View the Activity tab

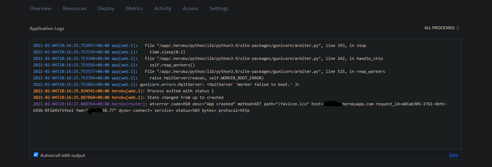(x=163, y=8)
